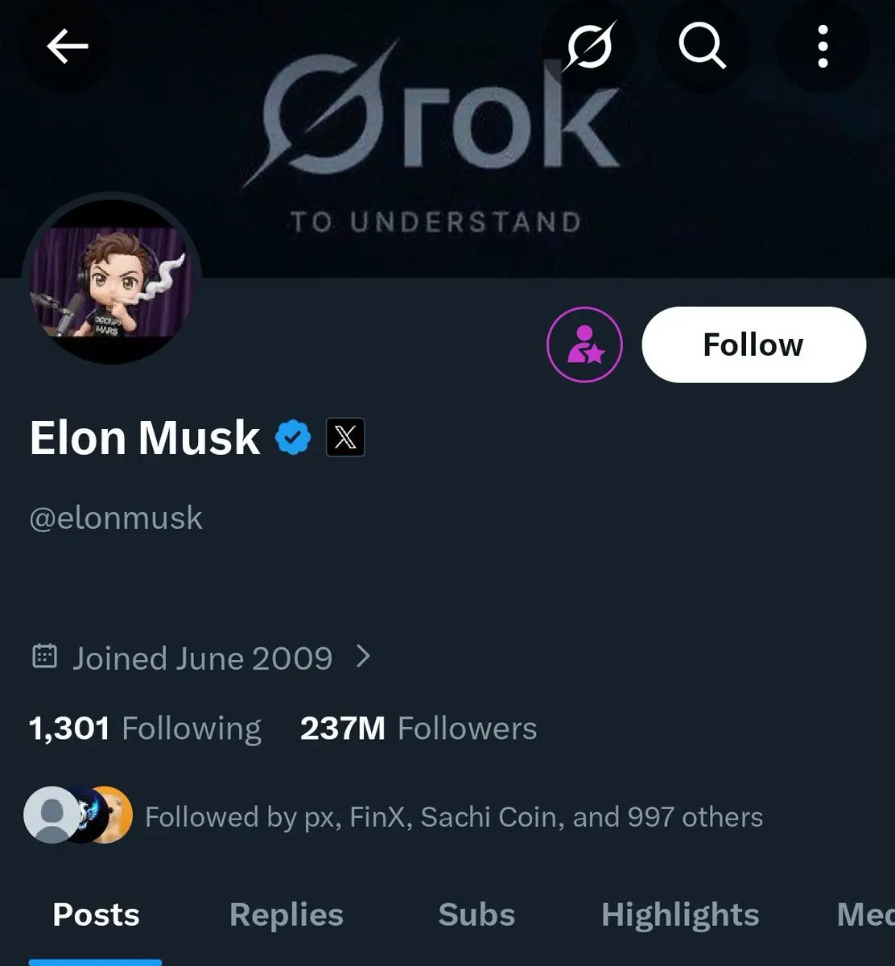The width and height of the screenshot is (895, 966).
Task: Select the Posts tab
Action: [96, 915]
